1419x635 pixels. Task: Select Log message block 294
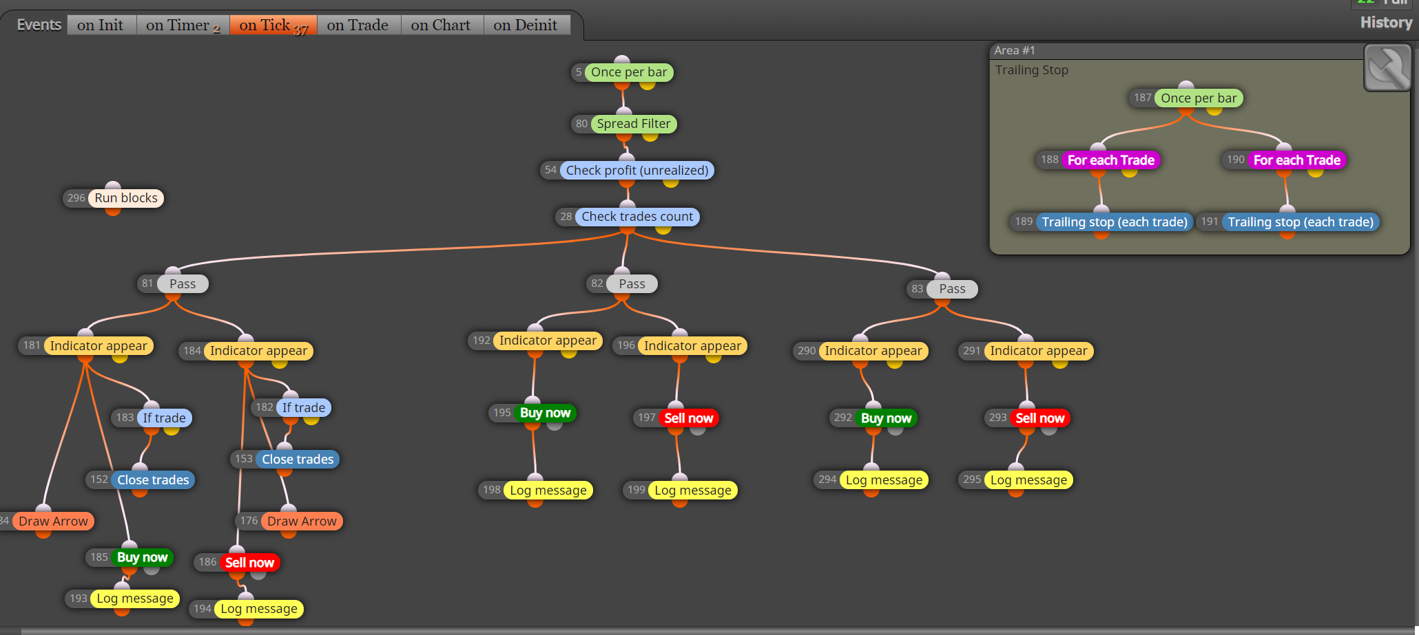[884, 480]
